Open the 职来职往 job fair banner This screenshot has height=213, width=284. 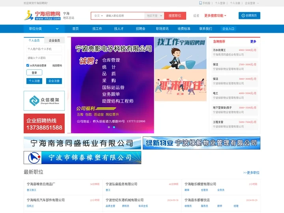(x=181, y=85)
